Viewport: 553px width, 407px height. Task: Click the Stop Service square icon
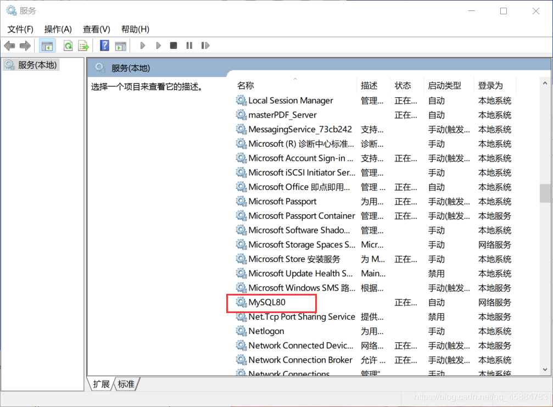[x=173, y=46]
